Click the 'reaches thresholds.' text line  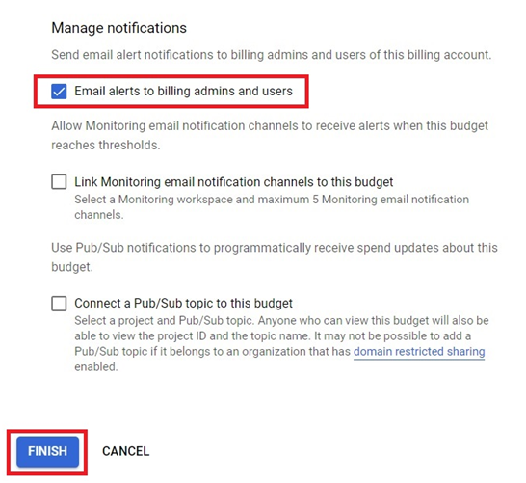106,145
